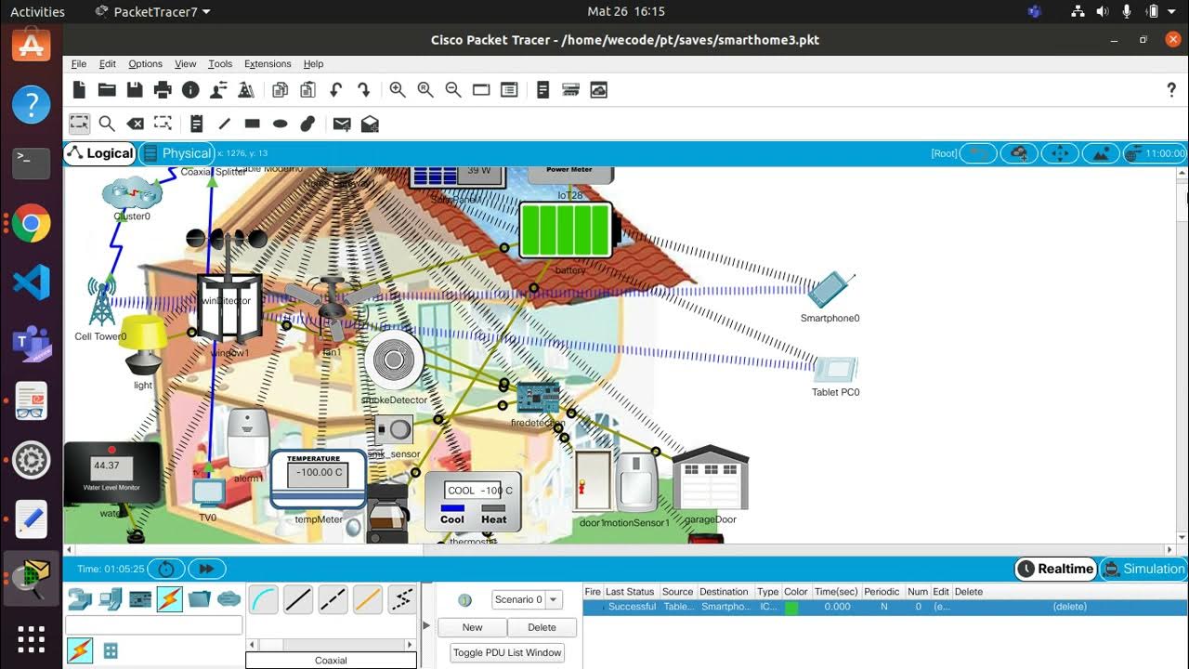Expand the PDU panel side arrow
This screenshot has width=1189, height=669.
426,625
